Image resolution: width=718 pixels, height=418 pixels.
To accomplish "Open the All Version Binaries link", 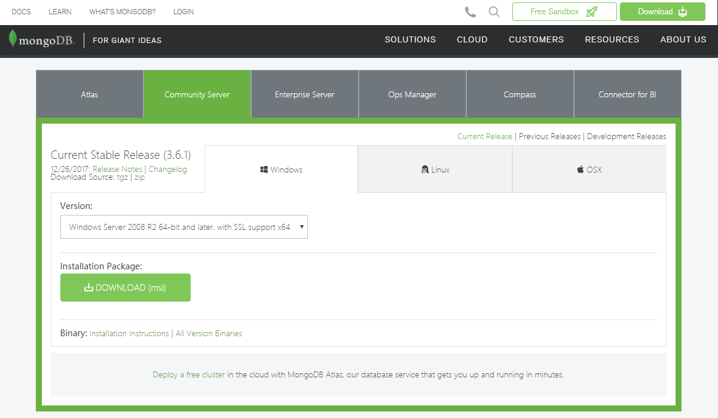I will [x=209, y=333].
